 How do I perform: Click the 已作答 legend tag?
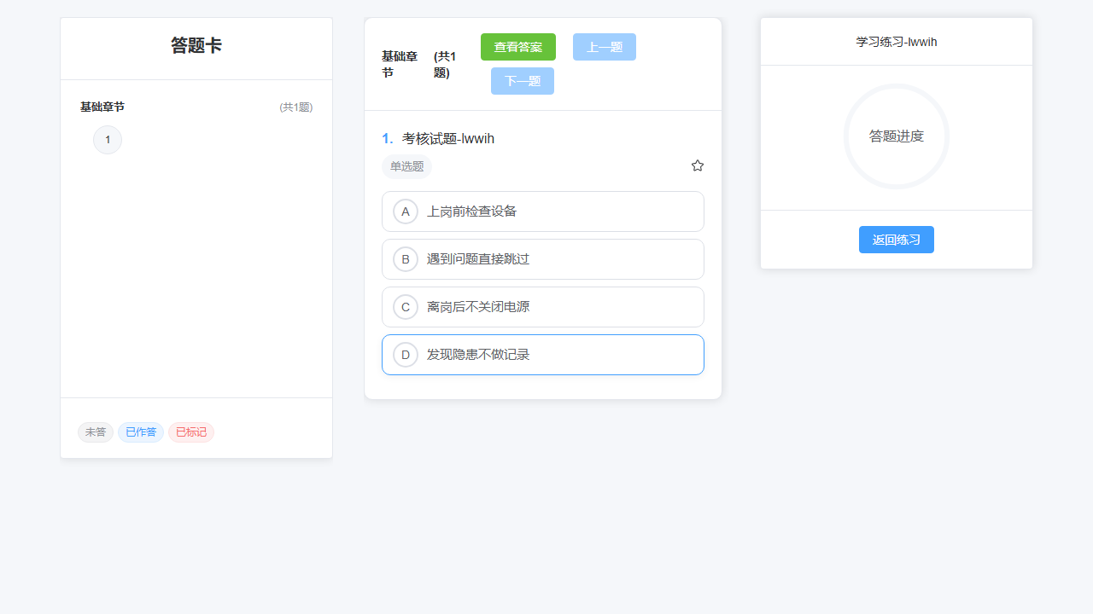[x=141, y=432]
